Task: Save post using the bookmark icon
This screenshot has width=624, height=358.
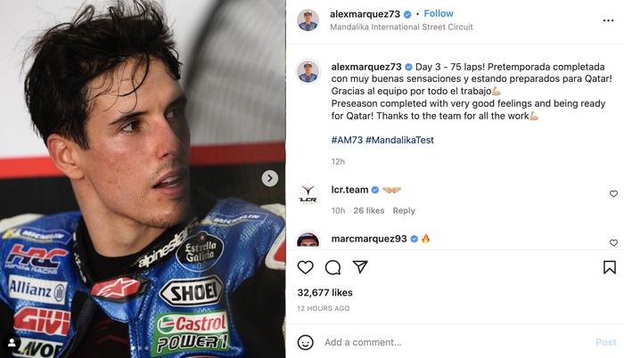Action: coord(610,267)
